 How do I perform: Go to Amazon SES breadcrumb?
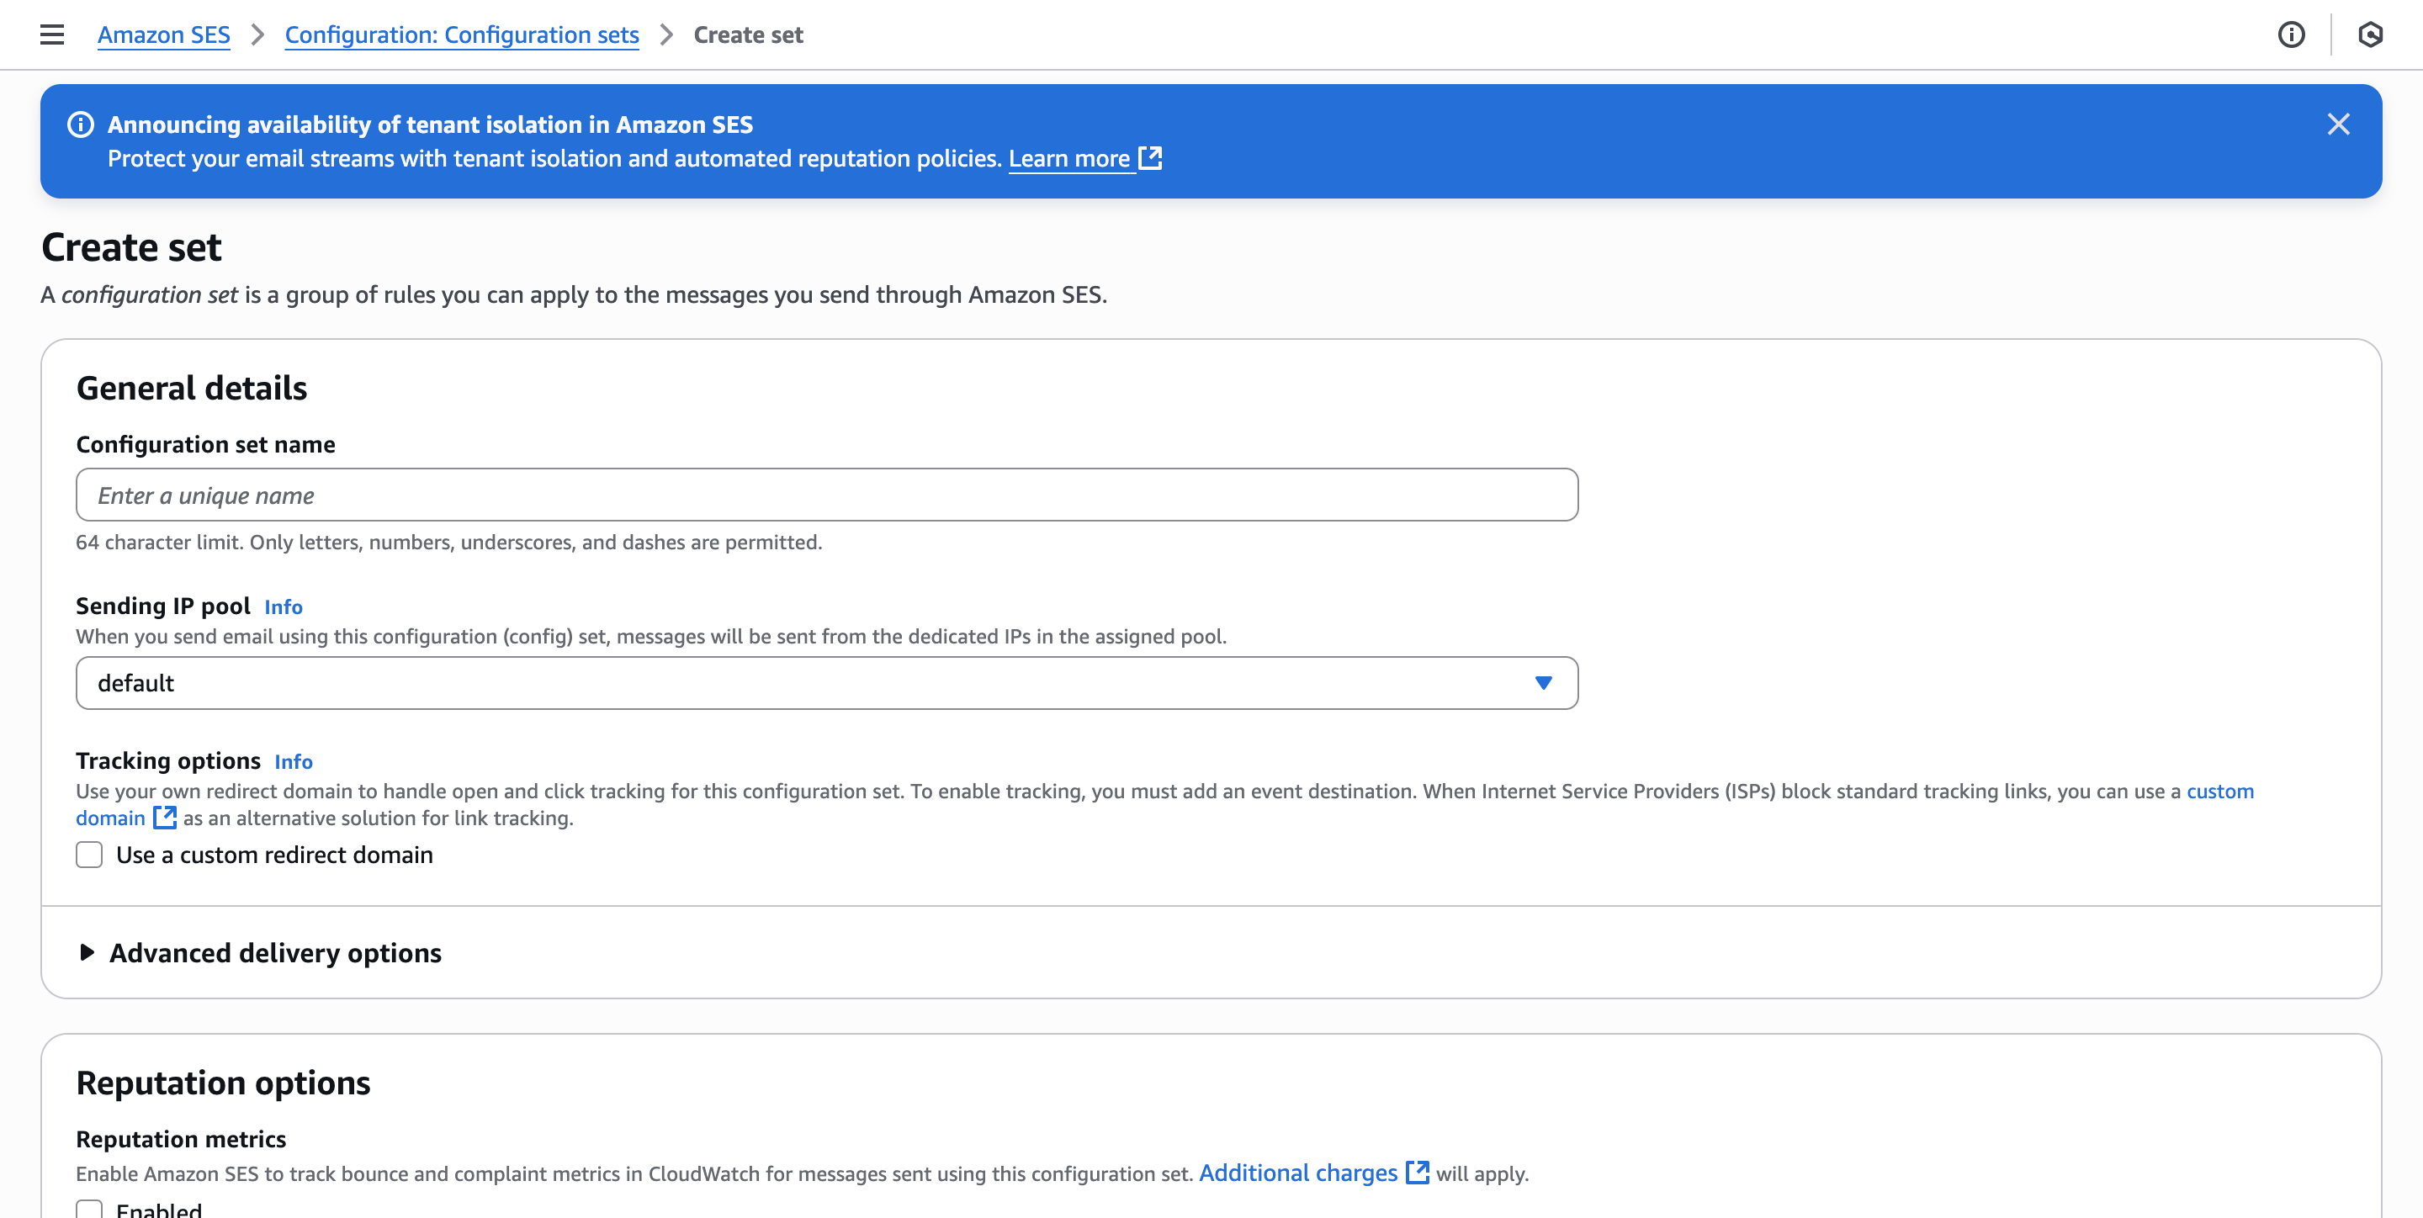[164, 34]
